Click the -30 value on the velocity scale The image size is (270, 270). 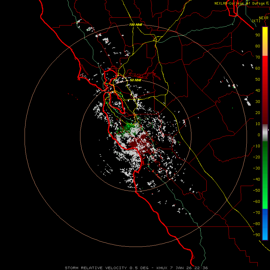[x=256, y=168]
